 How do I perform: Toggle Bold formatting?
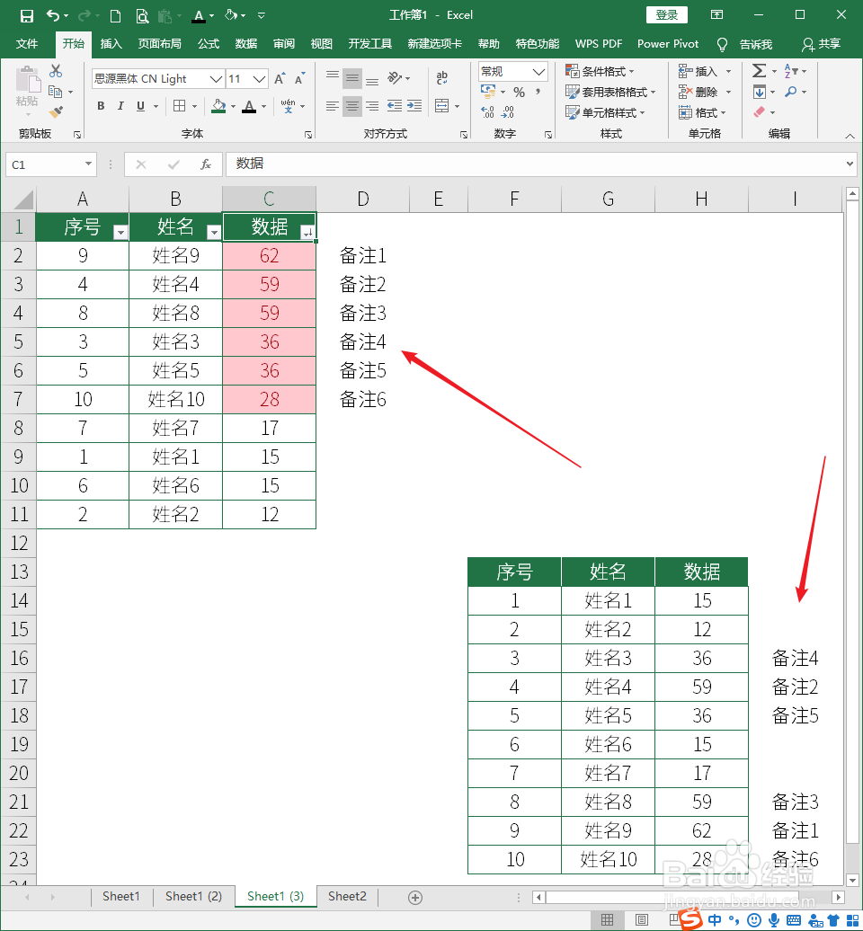(x=101, y=106)
